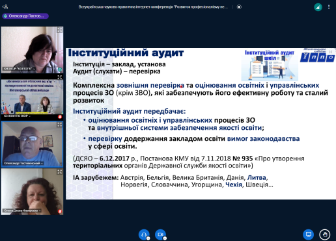The height and width of the screenshot is (241, 336).
Task: Toggle the users list panel icon
Action: [x=5, y=7]
